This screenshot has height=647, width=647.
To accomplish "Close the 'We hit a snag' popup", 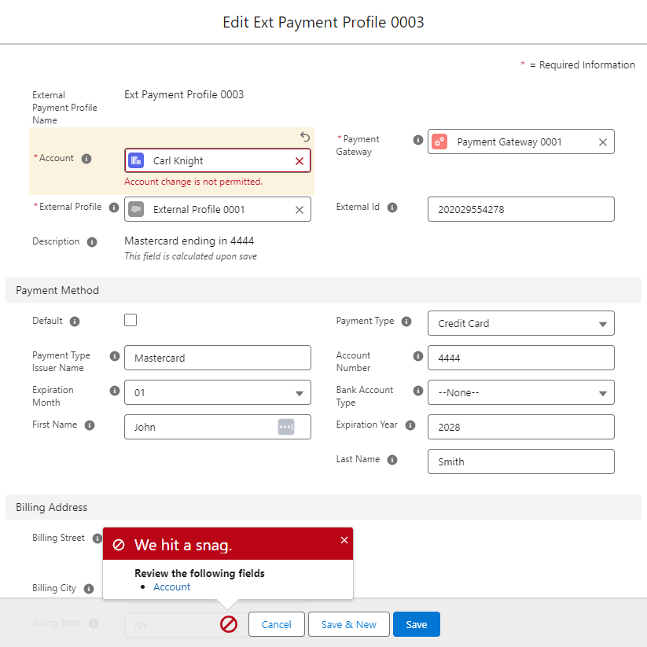I will (344, 540).
